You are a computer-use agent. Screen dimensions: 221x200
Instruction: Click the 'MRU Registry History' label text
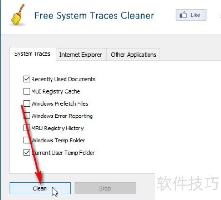[x=58, y=128]
